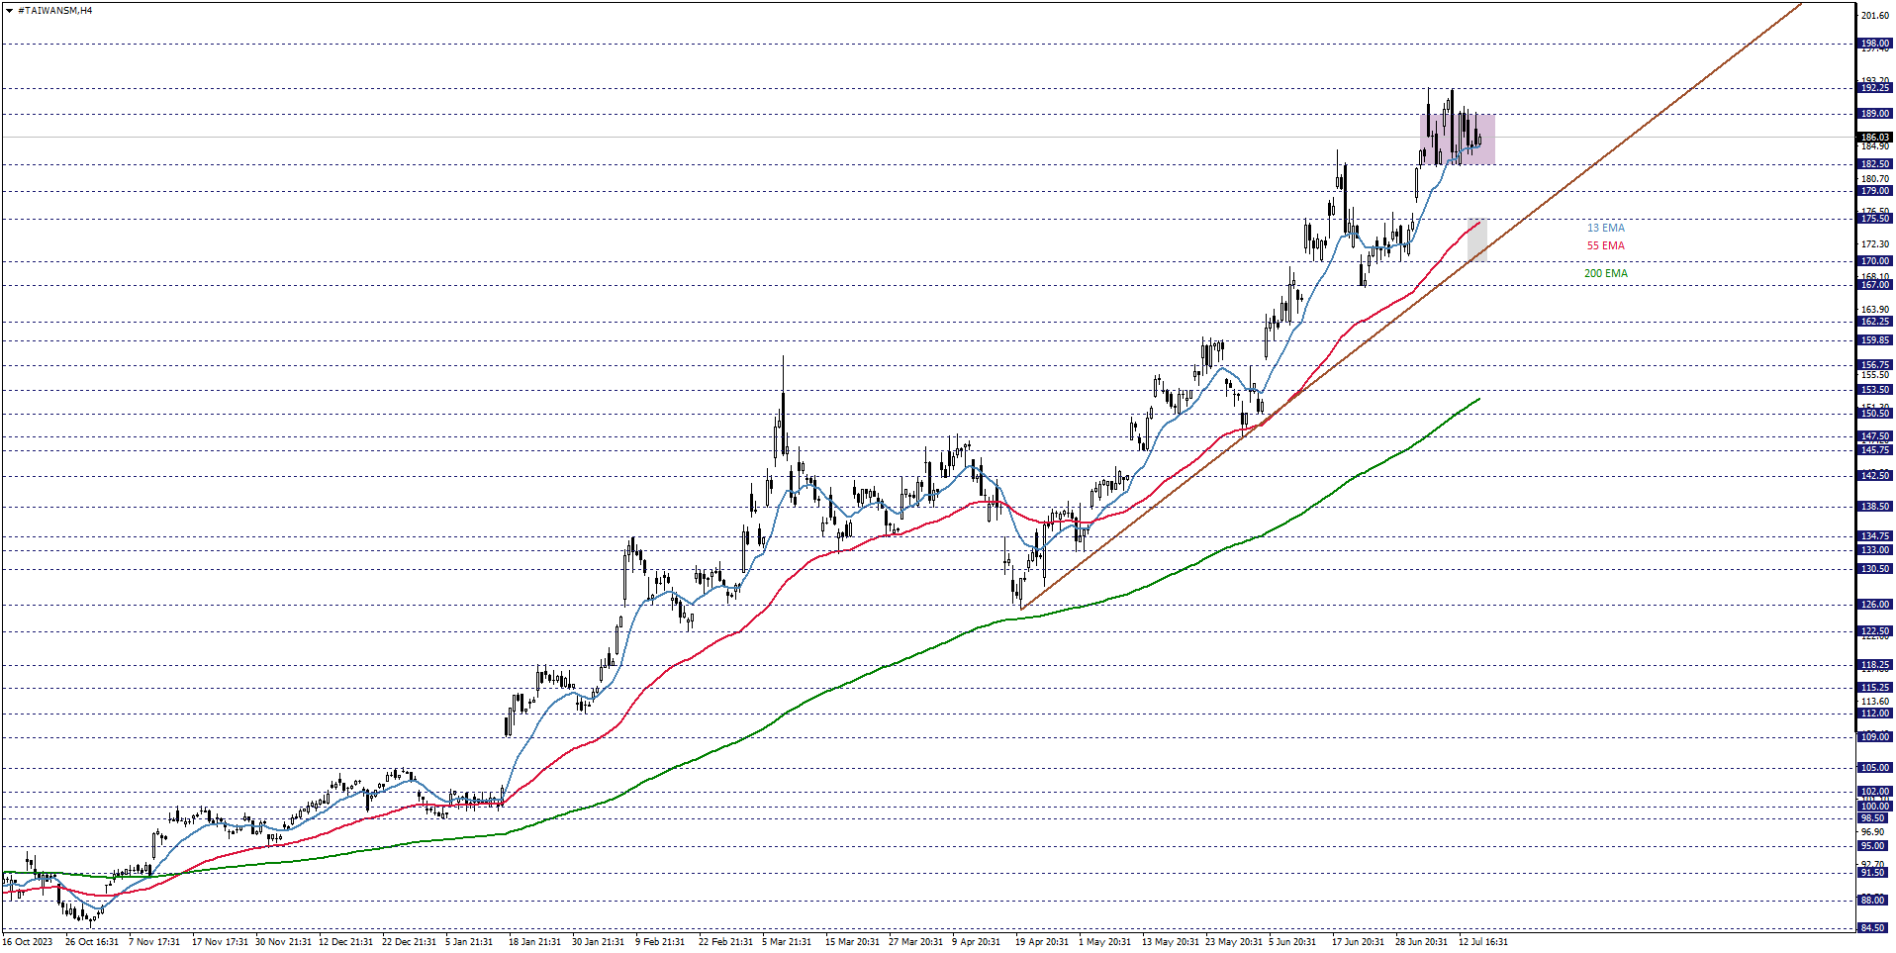Click the 192.25 price level tag

pyautogui.click(x=1875, y=88)
